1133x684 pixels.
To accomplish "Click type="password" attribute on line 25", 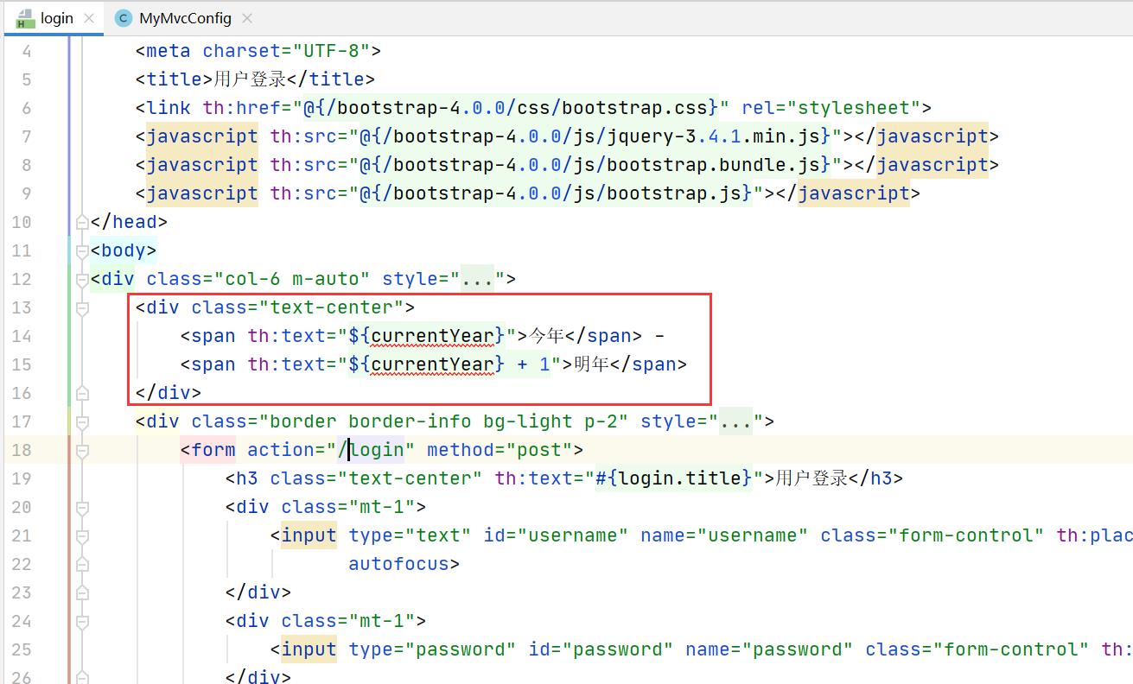I will tap(432, 649).
